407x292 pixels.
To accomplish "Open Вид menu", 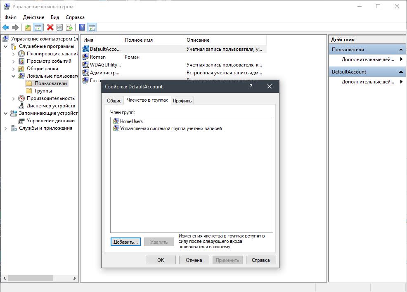I will tap(55, 17).
